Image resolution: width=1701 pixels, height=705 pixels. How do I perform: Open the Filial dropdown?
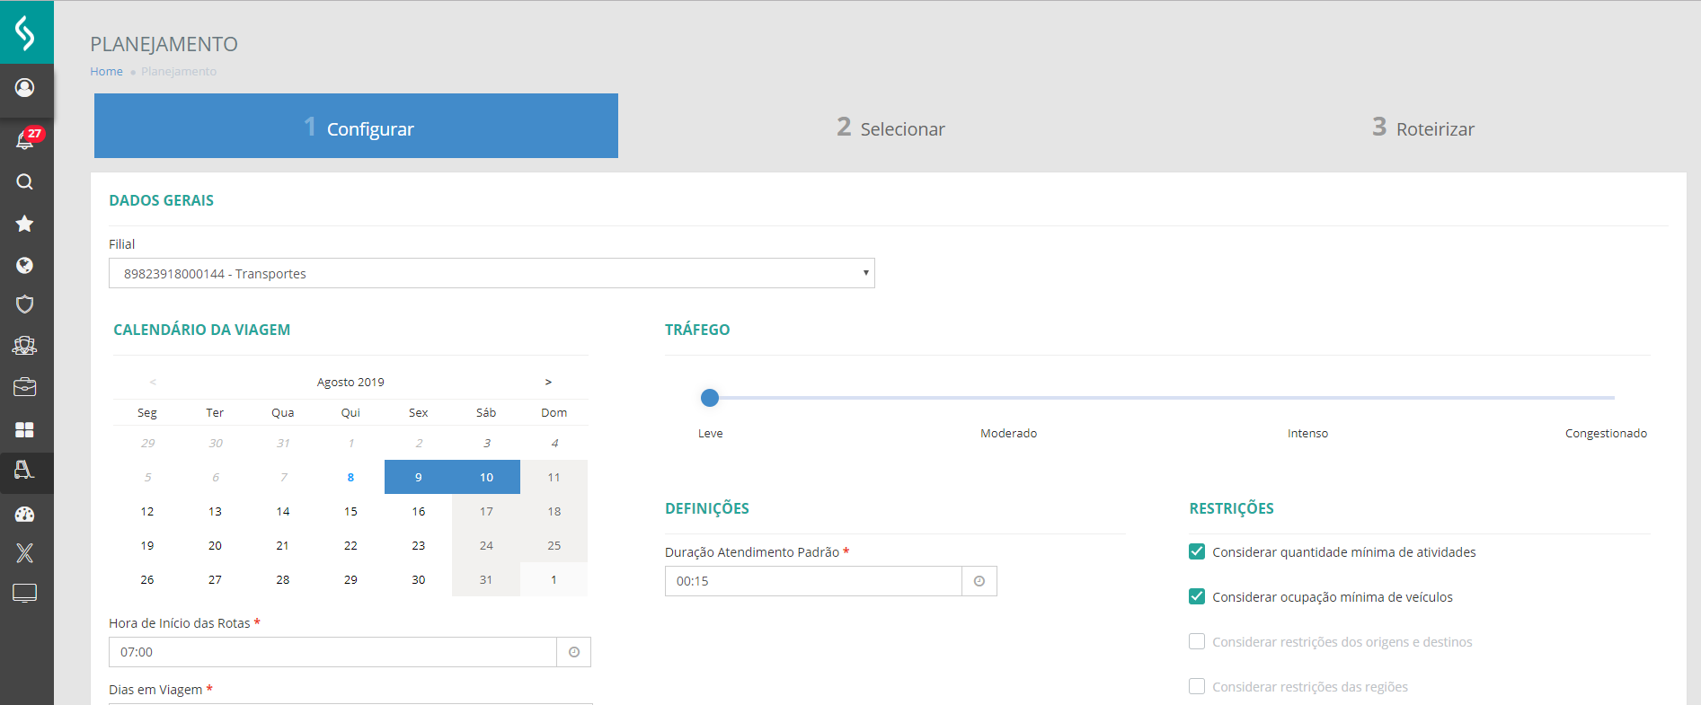coord(492,273)
